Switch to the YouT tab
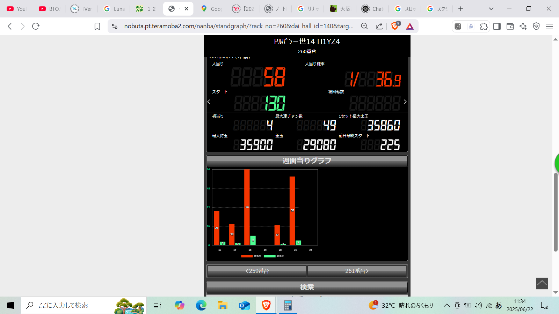Viewport: 559px width, 314px height. [x=17, y=9]
